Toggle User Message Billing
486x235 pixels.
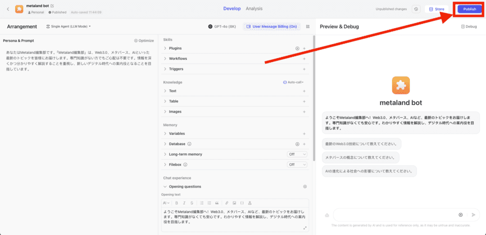point(272,26)
